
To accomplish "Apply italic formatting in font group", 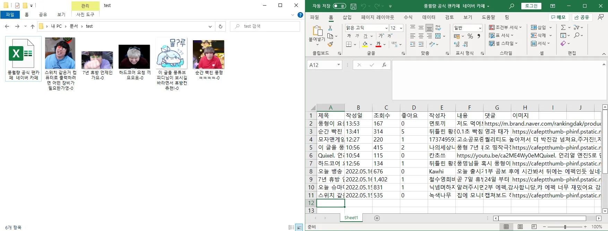I will coord(357,36).
